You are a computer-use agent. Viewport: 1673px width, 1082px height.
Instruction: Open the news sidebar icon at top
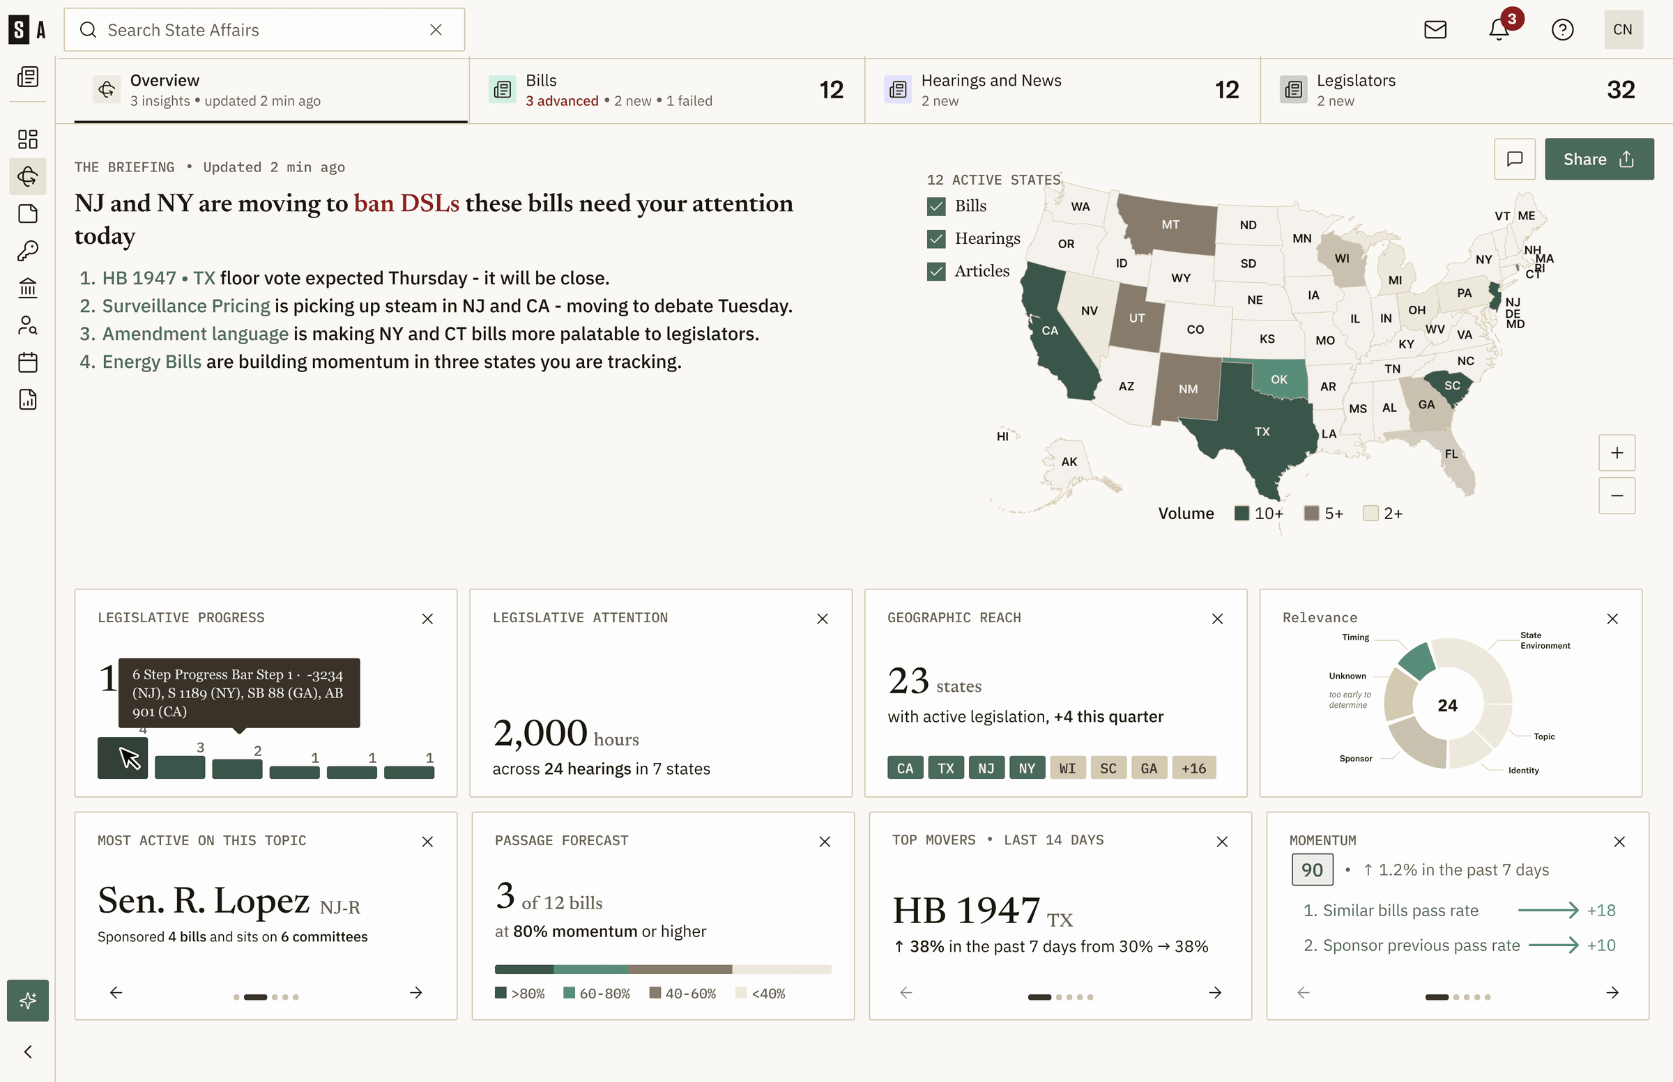pyautogui.click(x=27, y=77)
